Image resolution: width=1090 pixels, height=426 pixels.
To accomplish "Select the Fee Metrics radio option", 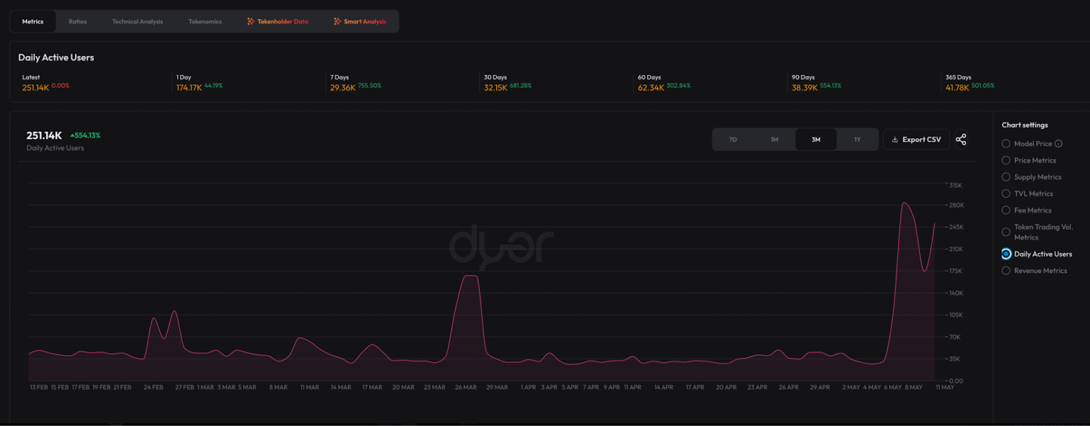I will [1006, 210].
